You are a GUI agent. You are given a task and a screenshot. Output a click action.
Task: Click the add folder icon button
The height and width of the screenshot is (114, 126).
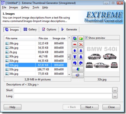pos(81,38)
